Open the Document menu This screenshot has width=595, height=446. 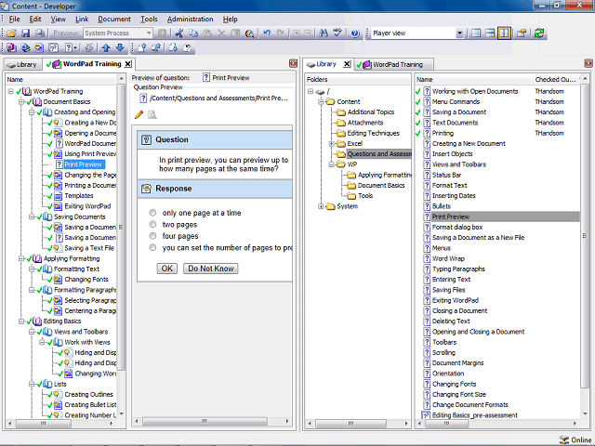[x=114, y=19]
